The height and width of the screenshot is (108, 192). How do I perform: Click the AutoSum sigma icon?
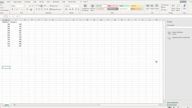(x=162, y=5)
